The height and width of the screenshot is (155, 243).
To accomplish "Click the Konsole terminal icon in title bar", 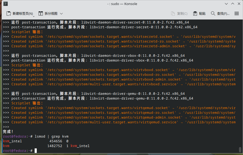I will click(6, 4).
